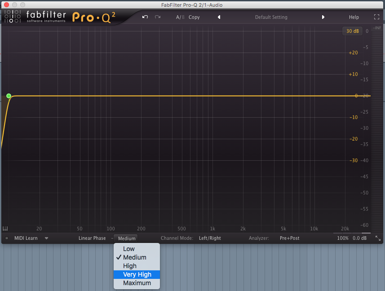The width and height of the screenshot is (385, 291).
Task: Toggle the MIDI Learn indicator dot
Action: (x=7, y=238)
